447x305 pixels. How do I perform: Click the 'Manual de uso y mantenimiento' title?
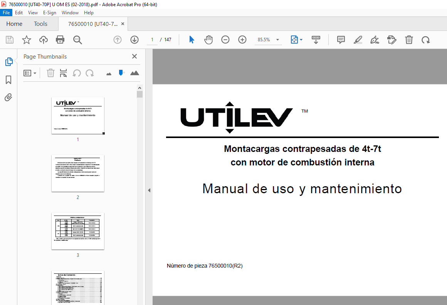pos(302,189)
